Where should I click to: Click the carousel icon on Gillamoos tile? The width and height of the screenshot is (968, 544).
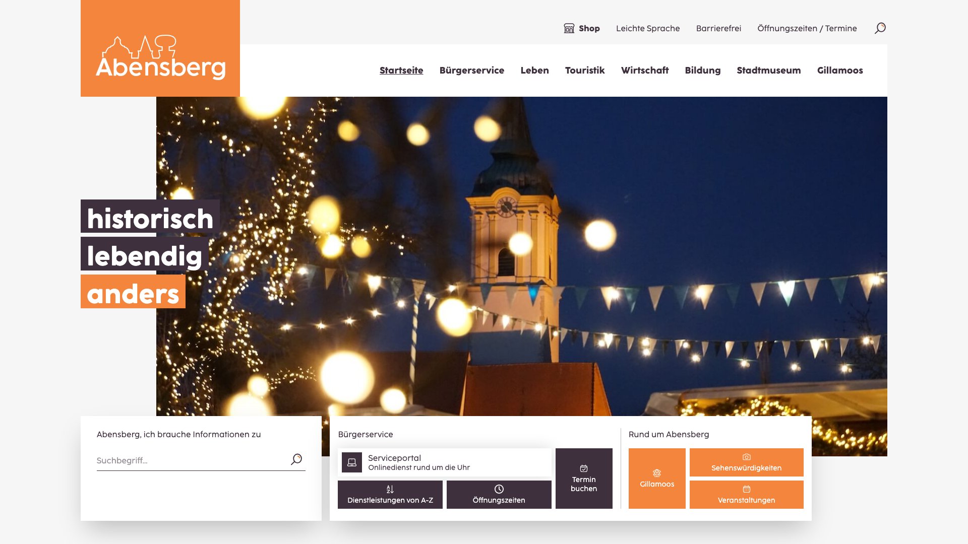click(656, 472)
